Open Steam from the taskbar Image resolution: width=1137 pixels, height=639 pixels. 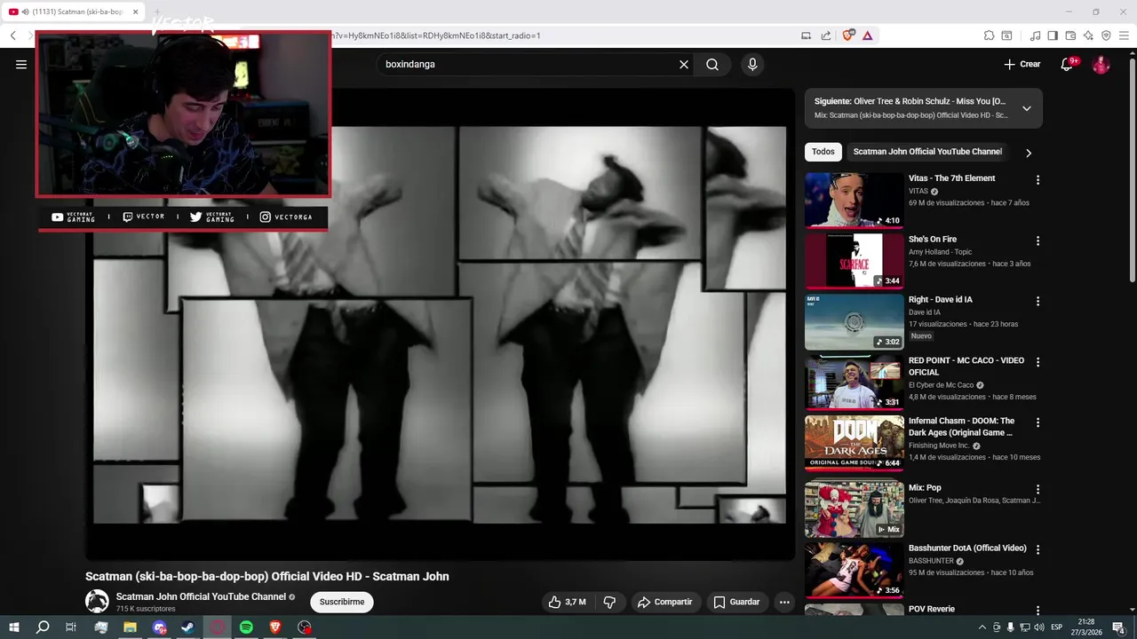tap(187, 627)
